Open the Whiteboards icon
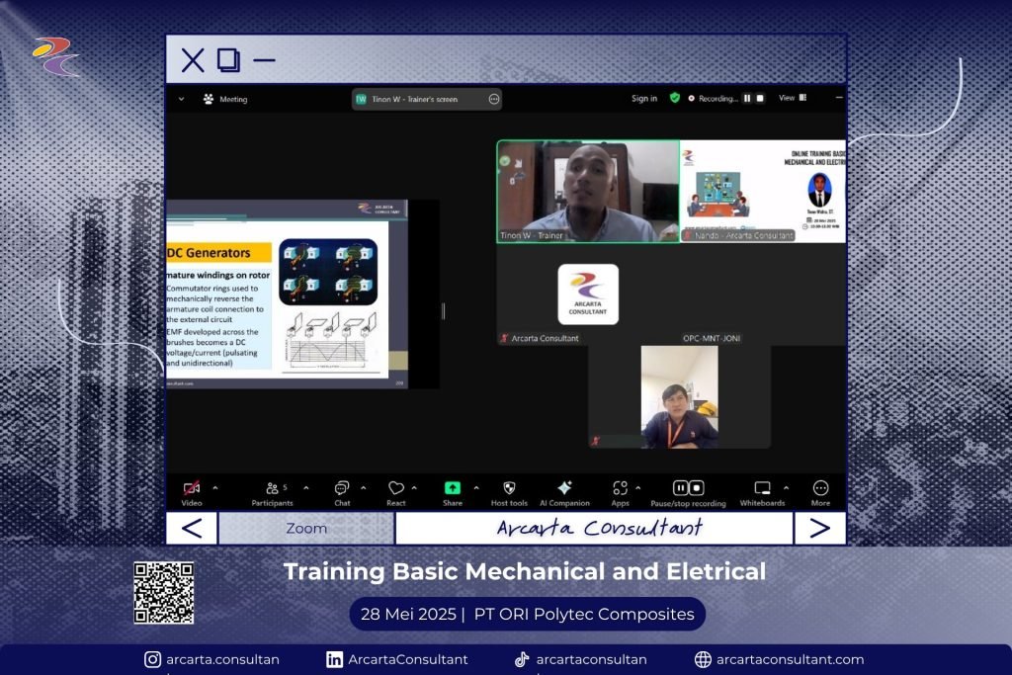This screenshot has height=675, width=1012. (762, 488)
